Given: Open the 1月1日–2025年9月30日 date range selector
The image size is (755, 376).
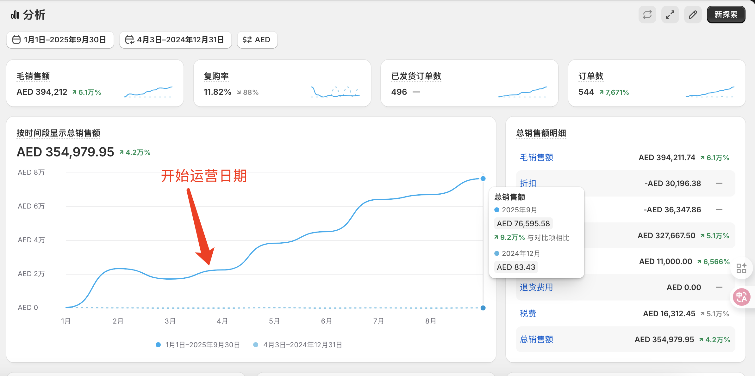Looking at the screenshot, I should point(60,40).
